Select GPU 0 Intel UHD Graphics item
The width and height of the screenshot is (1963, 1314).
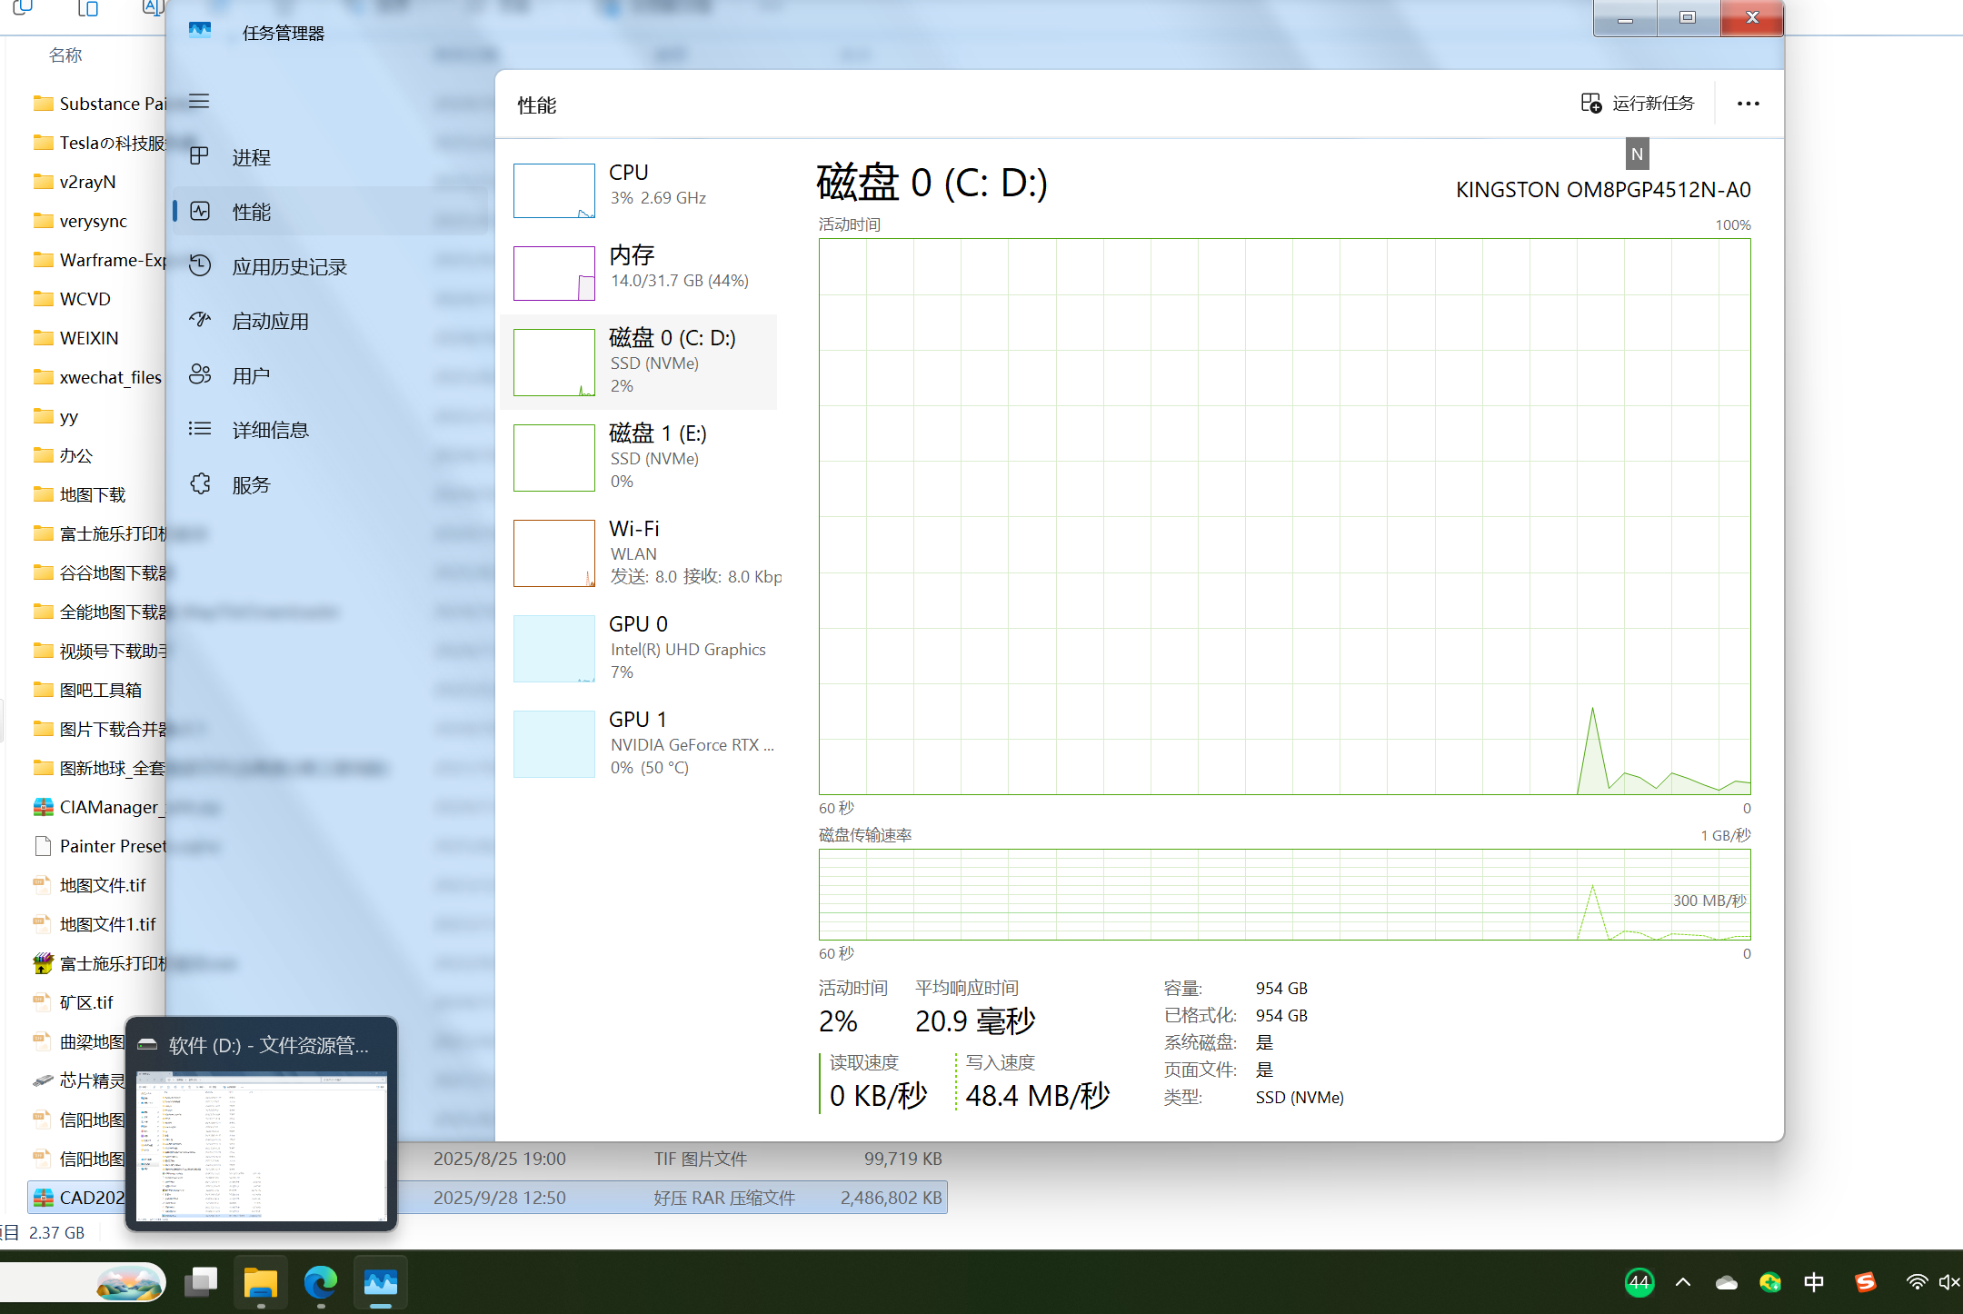639,648
